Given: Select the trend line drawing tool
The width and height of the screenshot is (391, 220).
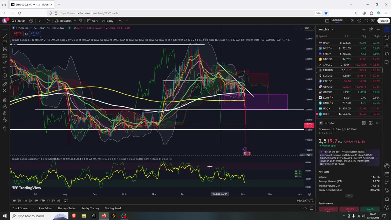Looking at the screenshot, I should click(5, 36).
